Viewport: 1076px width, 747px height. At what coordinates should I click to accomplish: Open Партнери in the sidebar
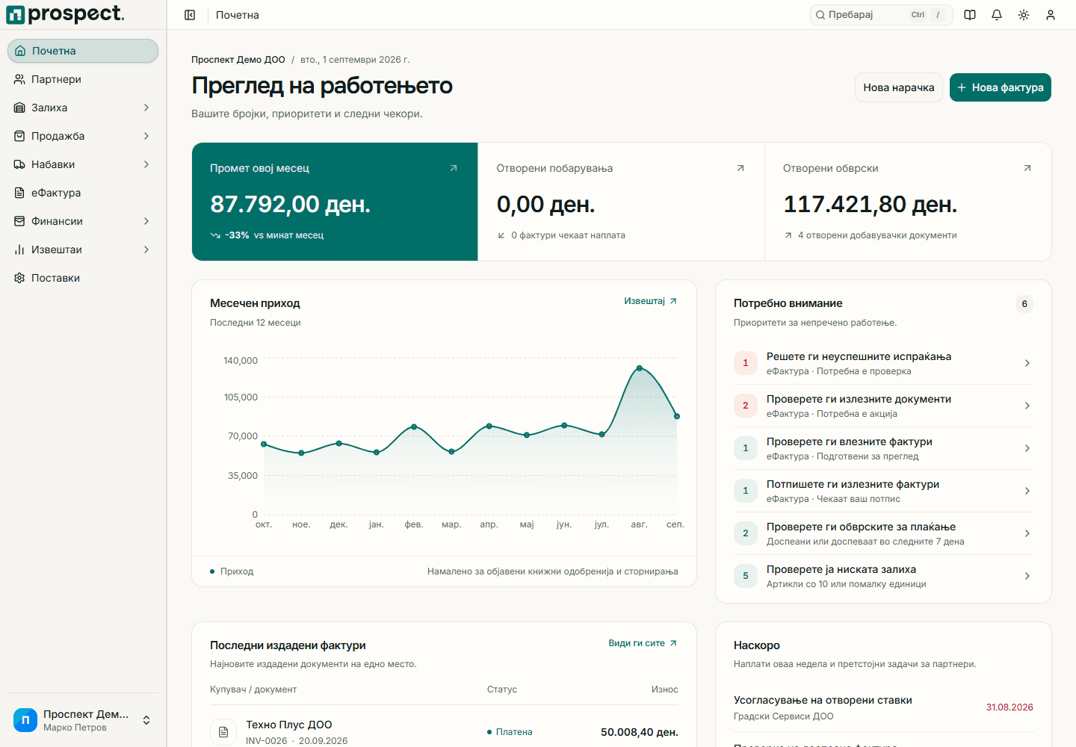[83, 79]
